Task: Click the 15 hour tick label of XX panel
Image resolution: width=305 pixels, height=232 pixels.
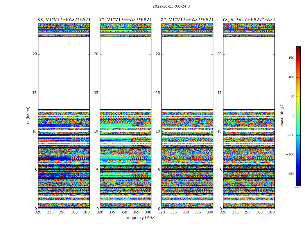Action: click(35, 93)
